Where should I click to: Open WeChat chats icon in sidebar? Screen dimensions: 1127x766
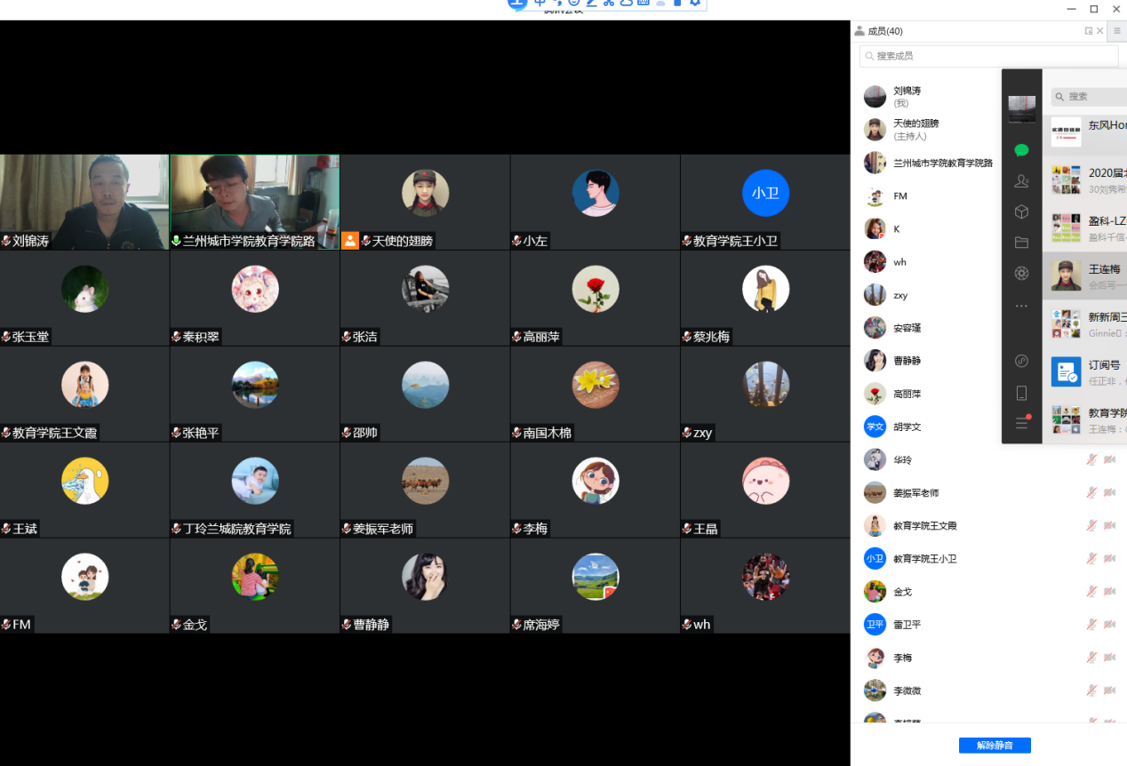click(1021, 150)
